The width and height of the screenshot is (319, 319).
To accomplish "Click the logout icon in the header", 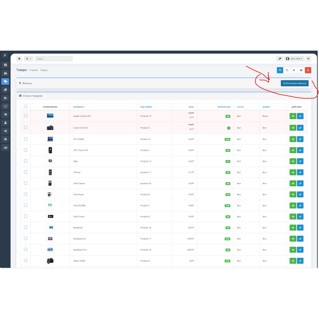I will pos(308,58).
